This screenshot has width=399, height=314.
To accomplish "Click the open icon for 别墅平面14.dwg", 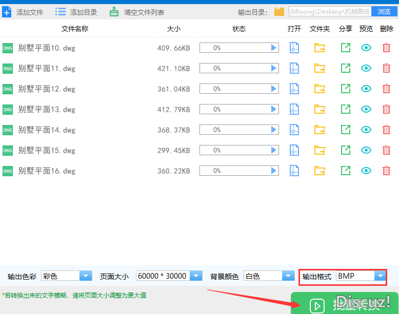I will [x=294, y=130].
